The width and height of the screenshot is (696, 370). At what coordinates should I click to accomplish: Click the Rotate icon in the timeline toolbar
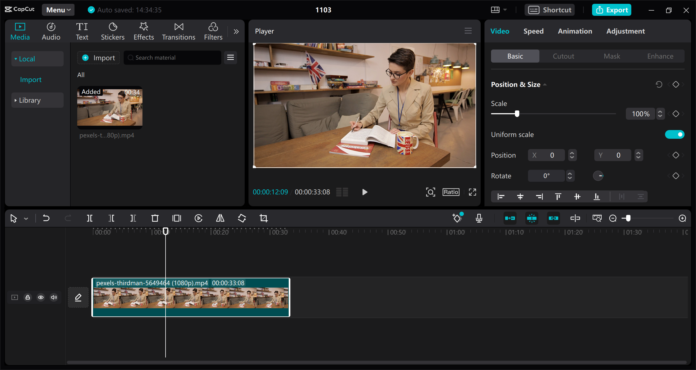pos(242,218)
